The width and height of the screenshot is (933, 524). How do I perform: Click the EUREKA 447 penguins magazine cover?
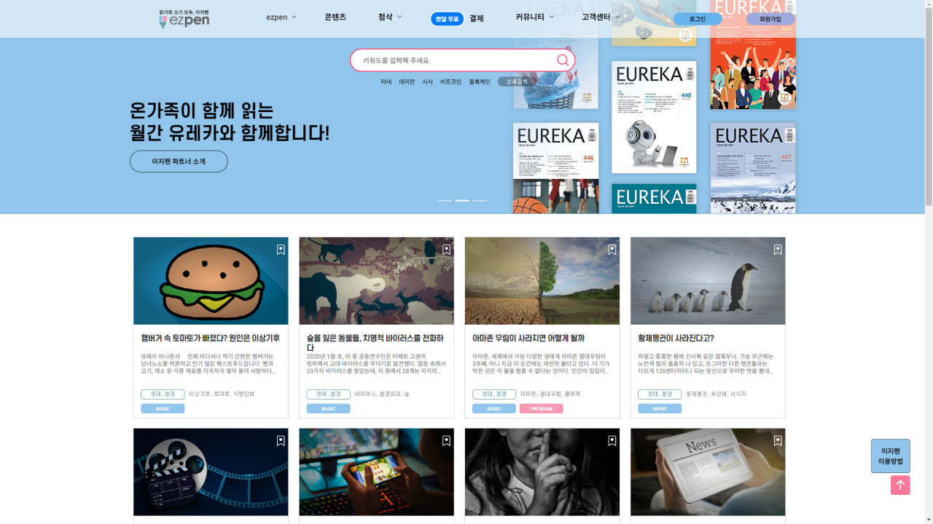coord(753,168)
